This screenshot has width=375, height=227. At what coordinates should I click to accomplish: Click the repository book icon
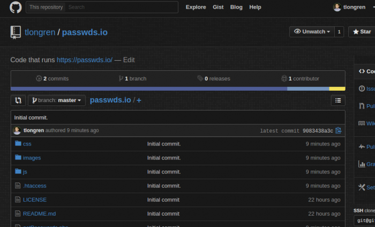tap(16, 32)
